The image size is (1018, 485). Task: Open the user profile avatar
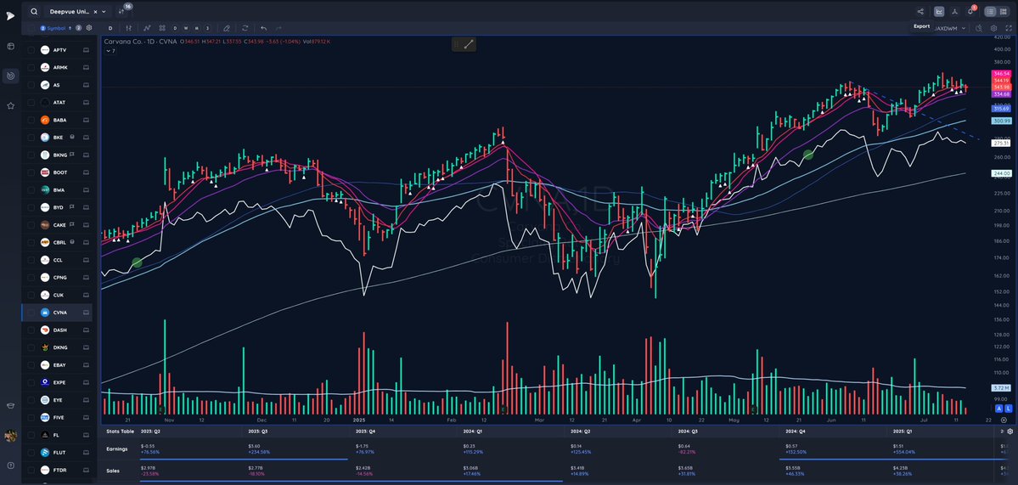[10, 436]
